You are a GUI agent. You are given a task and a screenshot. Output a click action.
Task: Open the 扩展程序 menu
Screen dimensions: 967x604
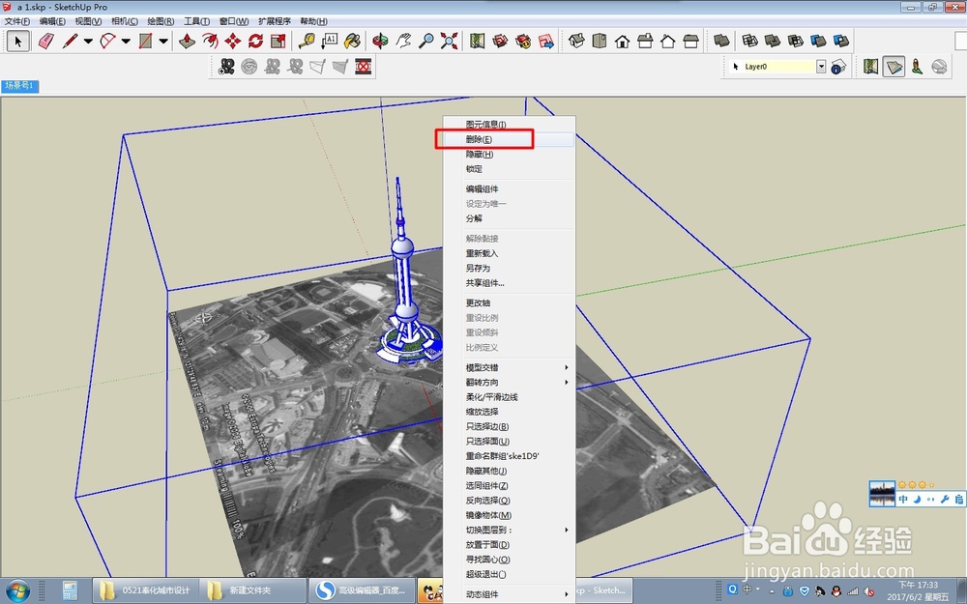click(275, 21)
